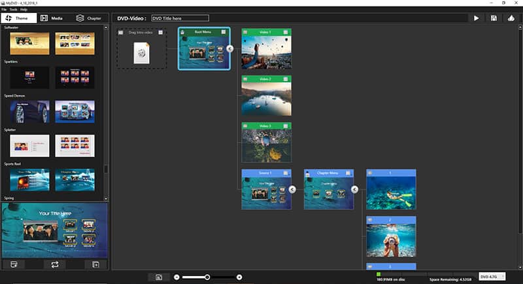Click the Video 1 film icon on the left

(245, 32)
